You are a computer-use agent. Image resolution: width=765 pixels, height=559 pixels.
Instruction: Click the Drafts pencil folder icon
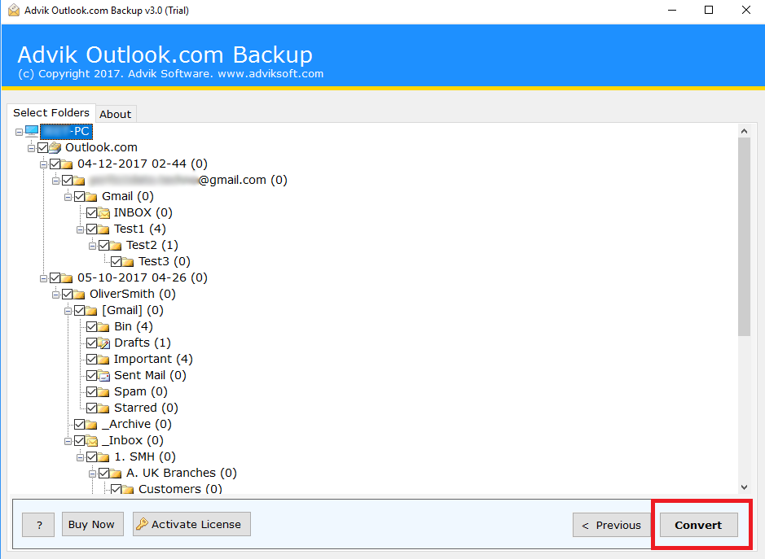click(x=103, y=343)
